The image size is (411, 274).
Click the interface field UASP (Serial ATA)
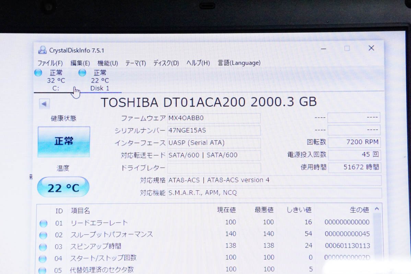click(x=214, y=143)
